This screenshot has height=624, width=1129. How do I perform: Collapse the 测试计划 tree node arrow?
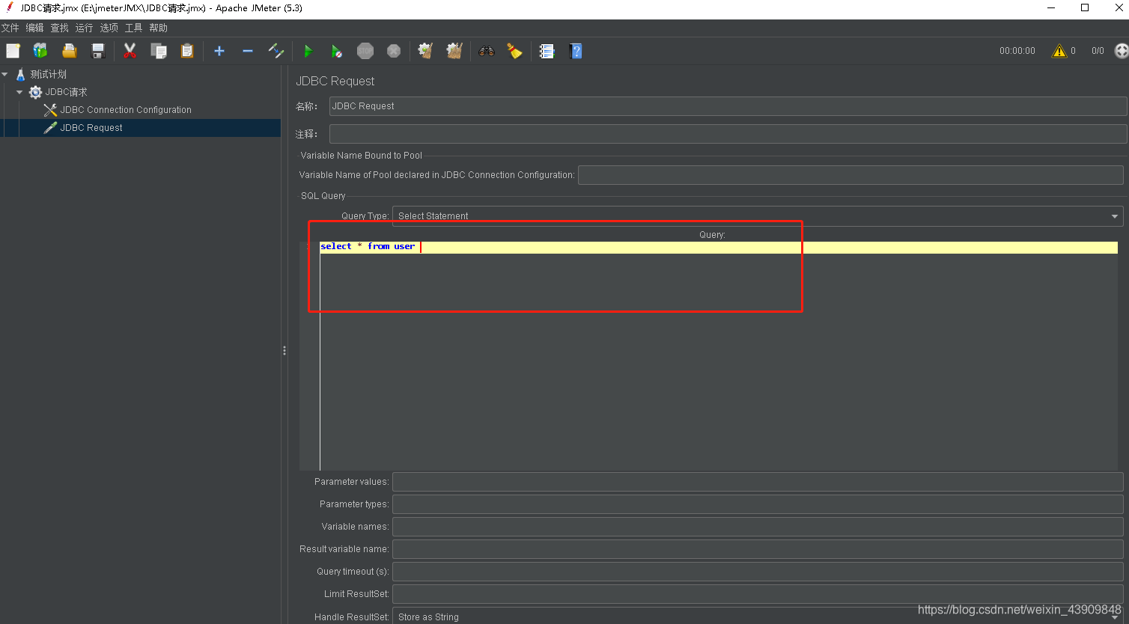tap(5, 74)
